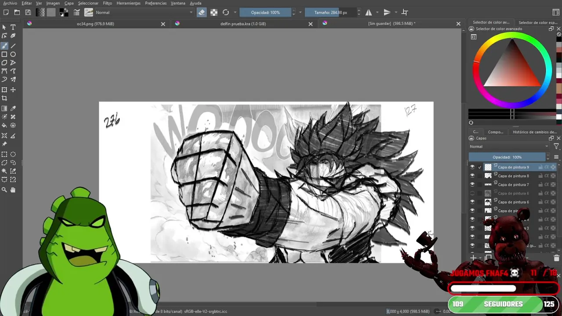This screenshot has height=316, width=562.
Task: Open the gradient fill selector
Action: click(x=40, y=12)
